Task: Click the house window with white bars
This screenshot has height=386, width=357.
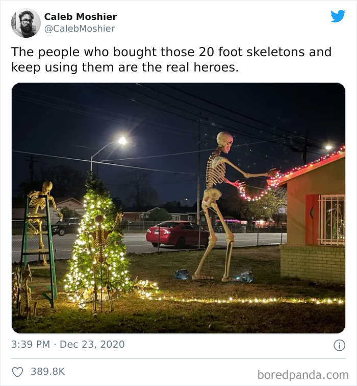Action: 331,220
